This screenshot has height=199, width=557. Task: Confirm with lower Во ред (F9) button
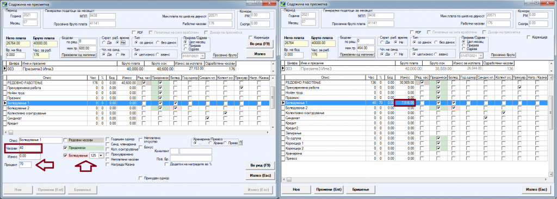pos(260,166)
